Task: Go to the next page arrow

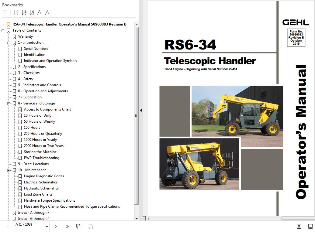Action: tap(55, 227)
